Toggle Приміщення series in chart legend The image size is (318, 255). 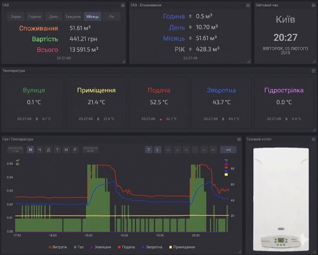click(x=182, y=247)
